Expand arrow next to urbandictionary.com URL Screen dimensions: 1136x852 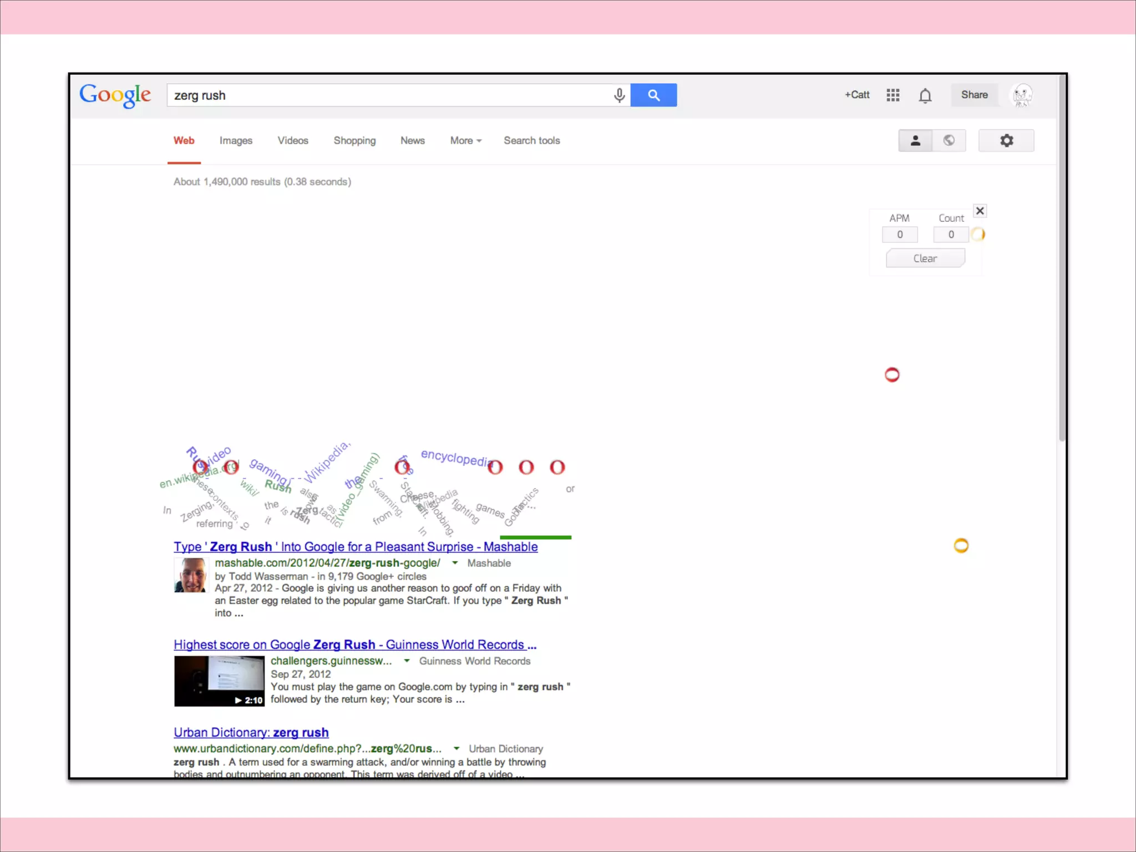457,748
